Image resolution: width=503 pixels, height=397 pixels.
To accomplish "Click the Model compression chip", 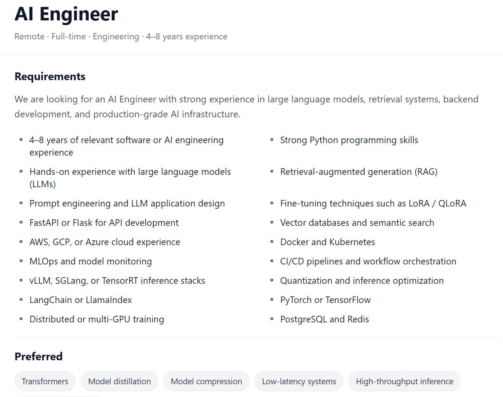I will point(206,381).
